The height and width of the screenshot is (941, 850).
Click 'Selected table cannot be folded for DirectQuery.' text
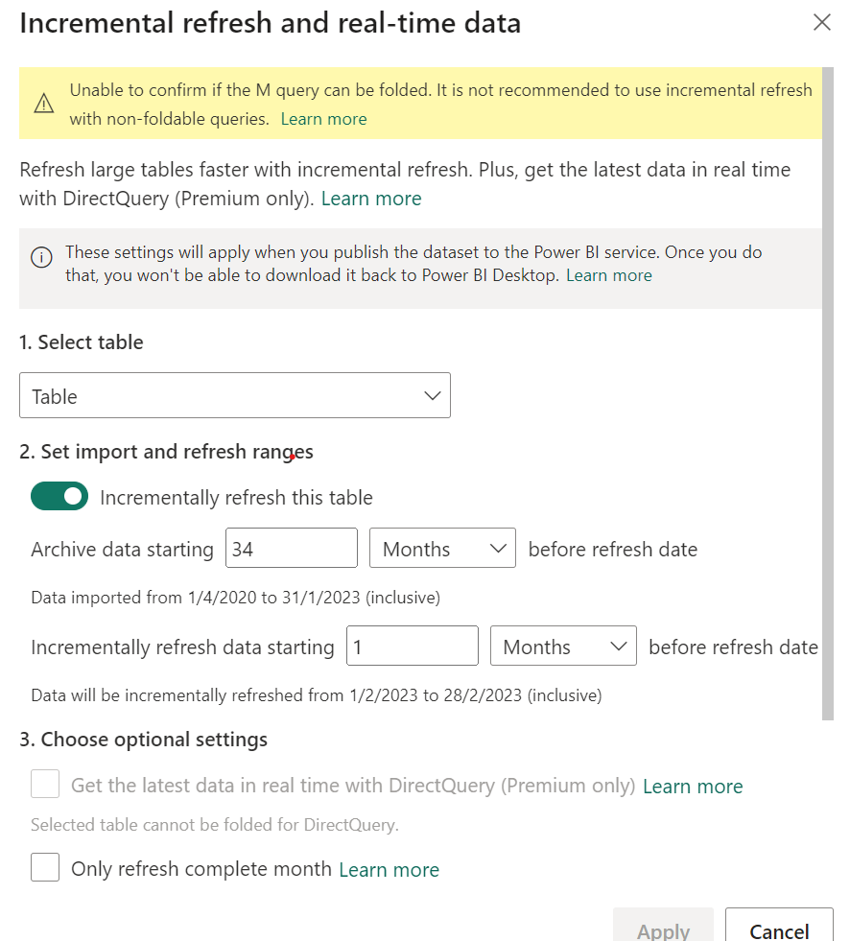(215, 825)
